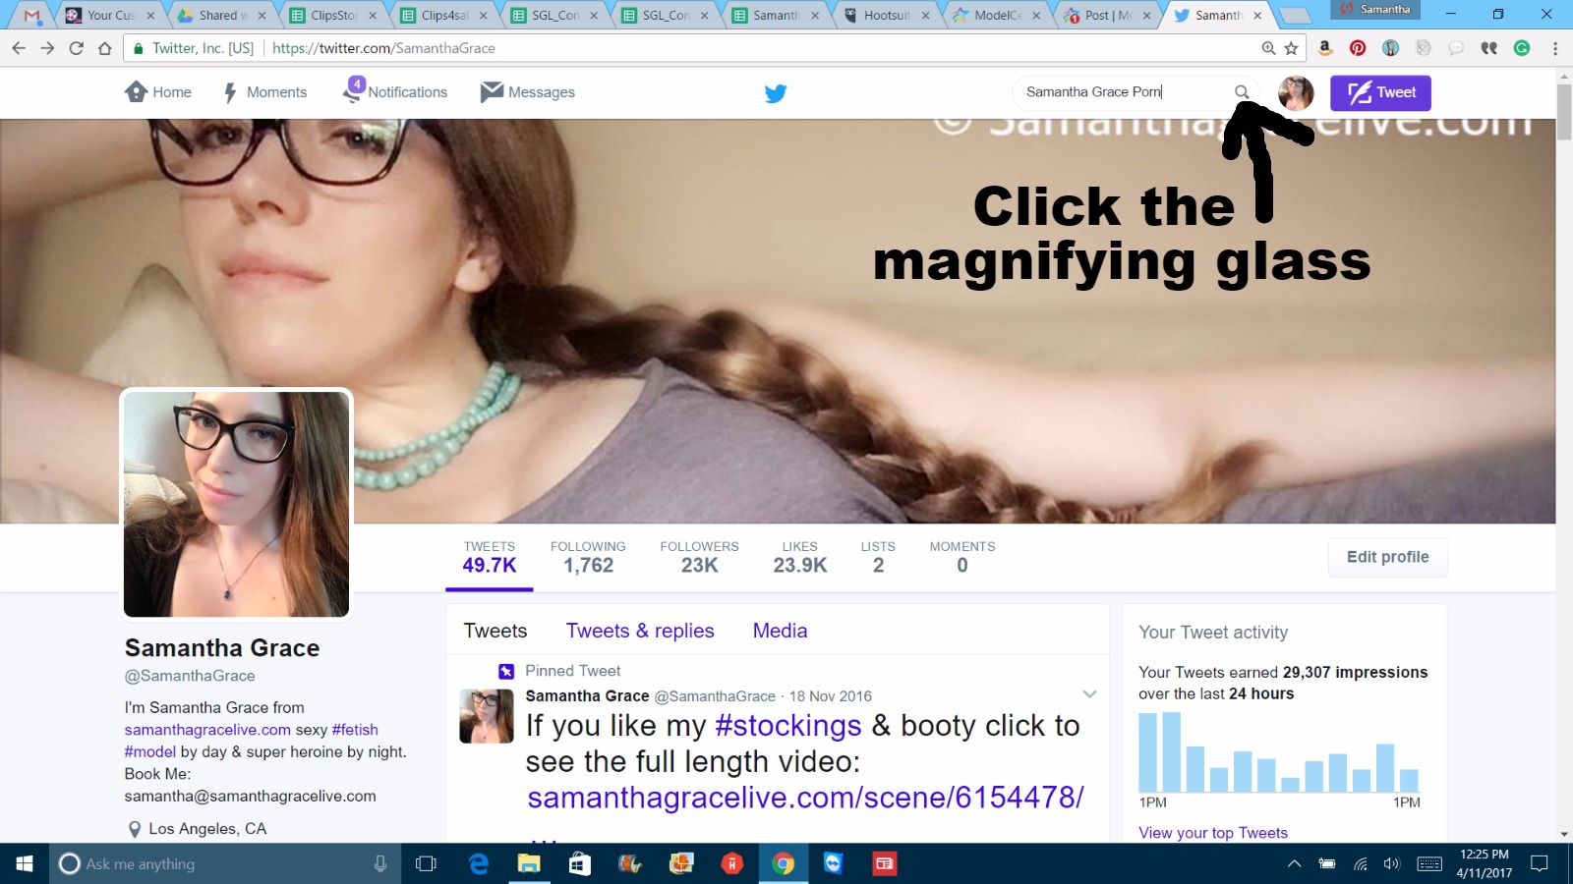1573x884 pixels.
Task: Click the purple Tweet button
Action: pyautogui.click(x=1380, y=93)
